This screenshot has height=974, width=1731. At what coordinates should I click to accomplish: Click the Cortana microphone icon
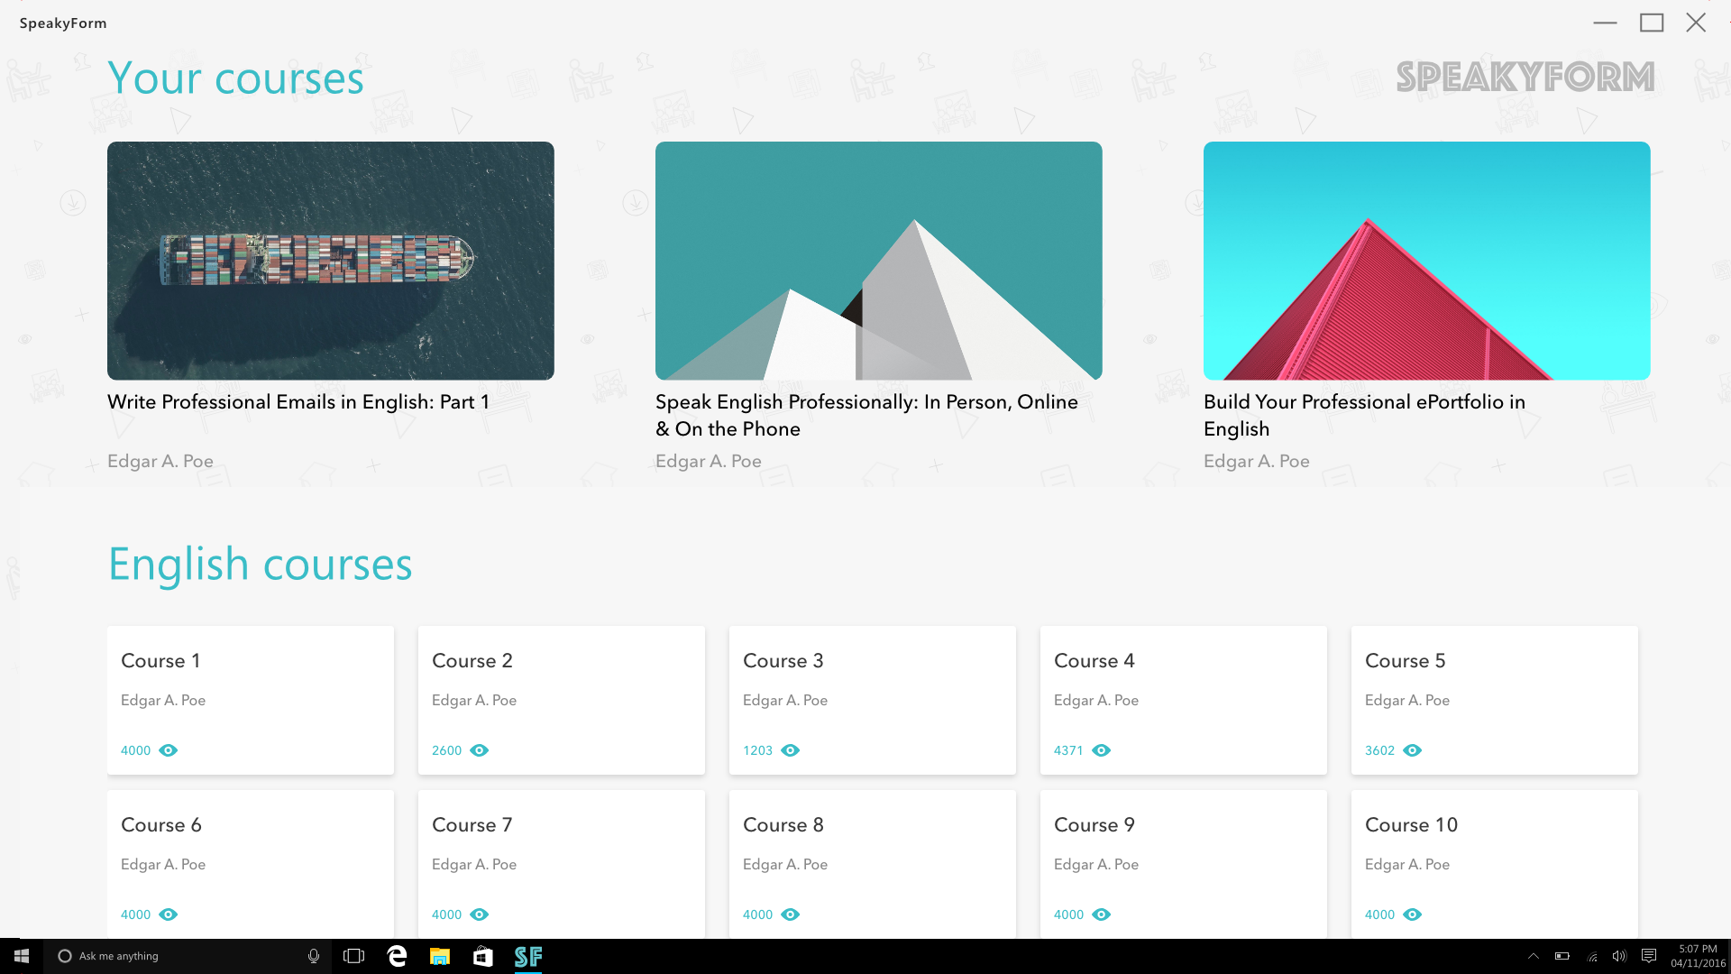coord(314,956)
